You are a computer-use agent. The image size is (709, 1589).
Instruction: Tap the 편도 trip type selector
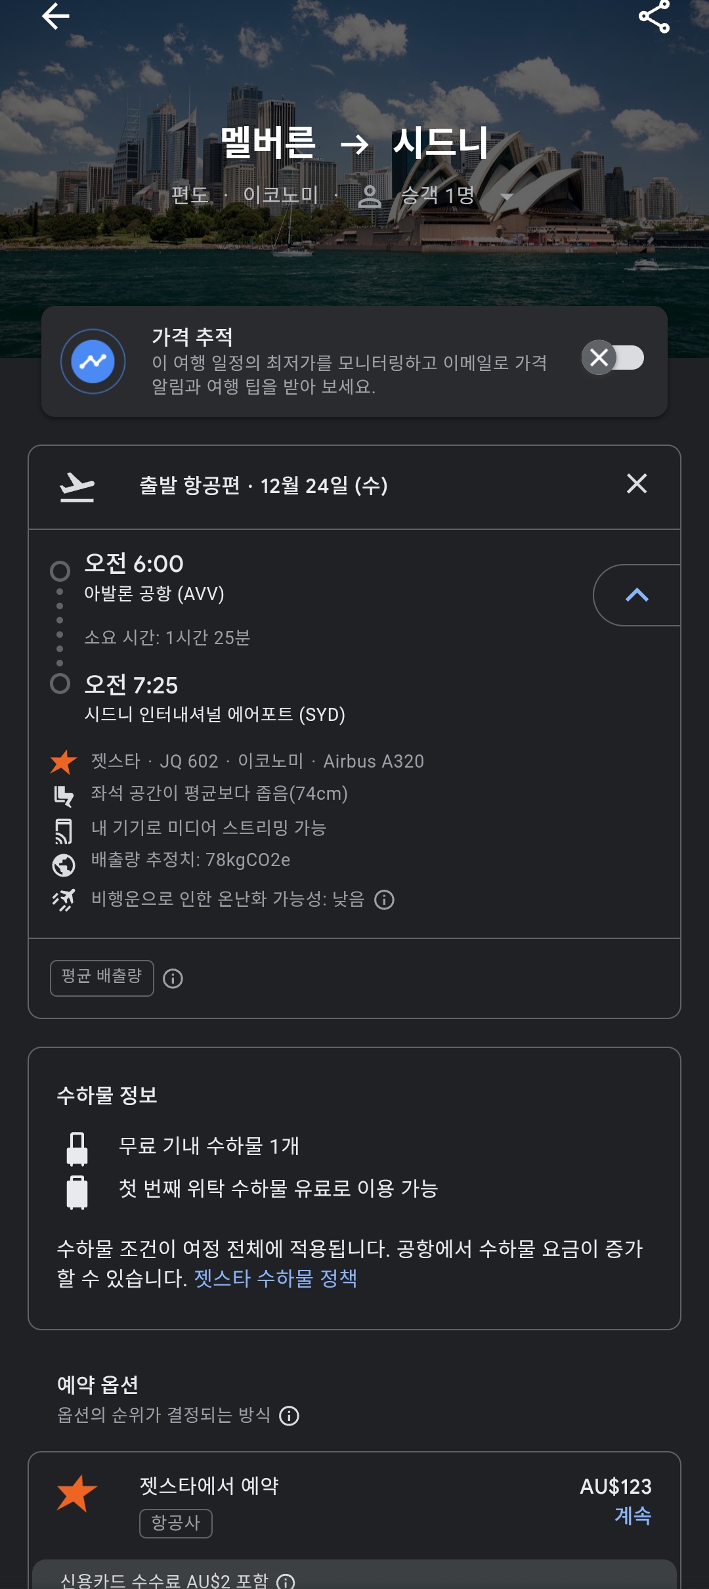(190, 195)
